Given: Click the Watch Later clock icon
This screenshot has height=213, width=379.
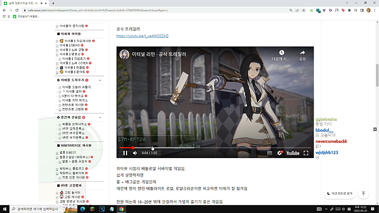Looking at the screenshot, I should [281, 53].
